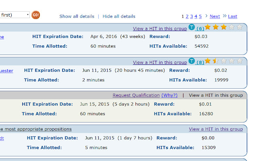Hide all details for listed HITs
Viewport: 258px width, 161px height.
(x=119, y=17)
